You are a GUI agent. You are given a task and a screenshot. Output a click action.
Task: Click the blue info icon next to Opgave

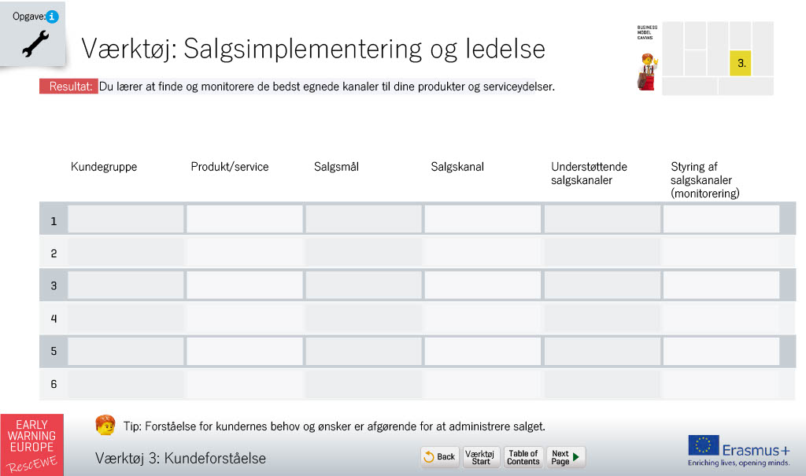coord(52,17)
